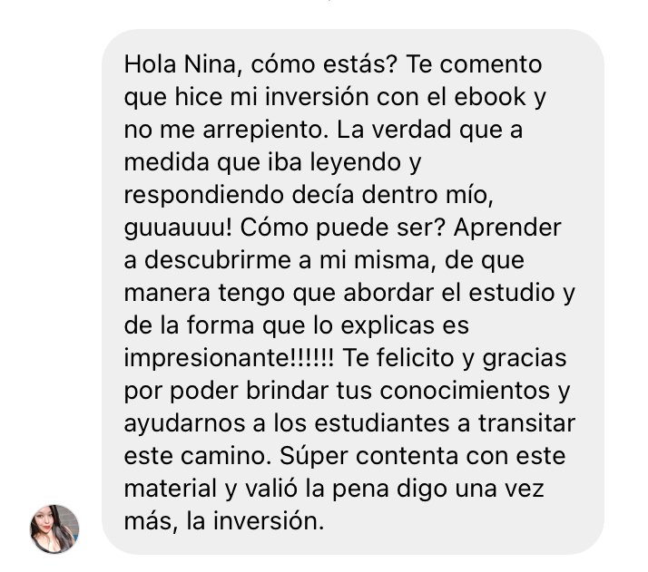Open the sender's profile picture avatar
The height and width of the screenshot is (572, 648).
(x=54, y=528)
